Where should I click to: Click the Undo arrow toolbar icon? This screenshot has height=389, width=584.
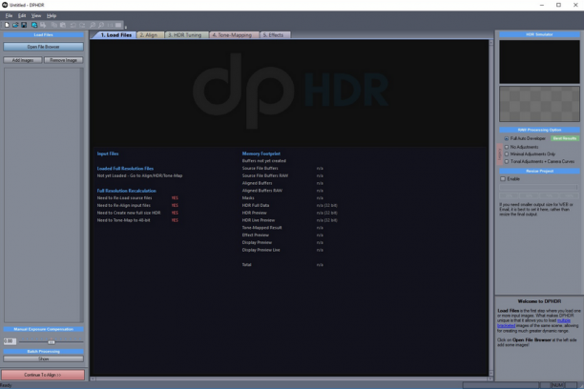coord(73,25)
